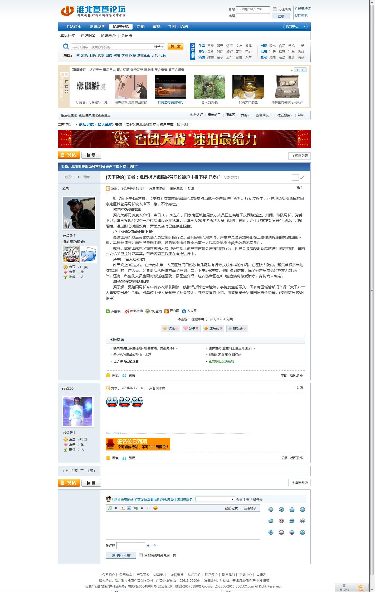Screen dimensions: 375x592
Task: Open the 真人CS野战 thumbnail
Action: 210,87
